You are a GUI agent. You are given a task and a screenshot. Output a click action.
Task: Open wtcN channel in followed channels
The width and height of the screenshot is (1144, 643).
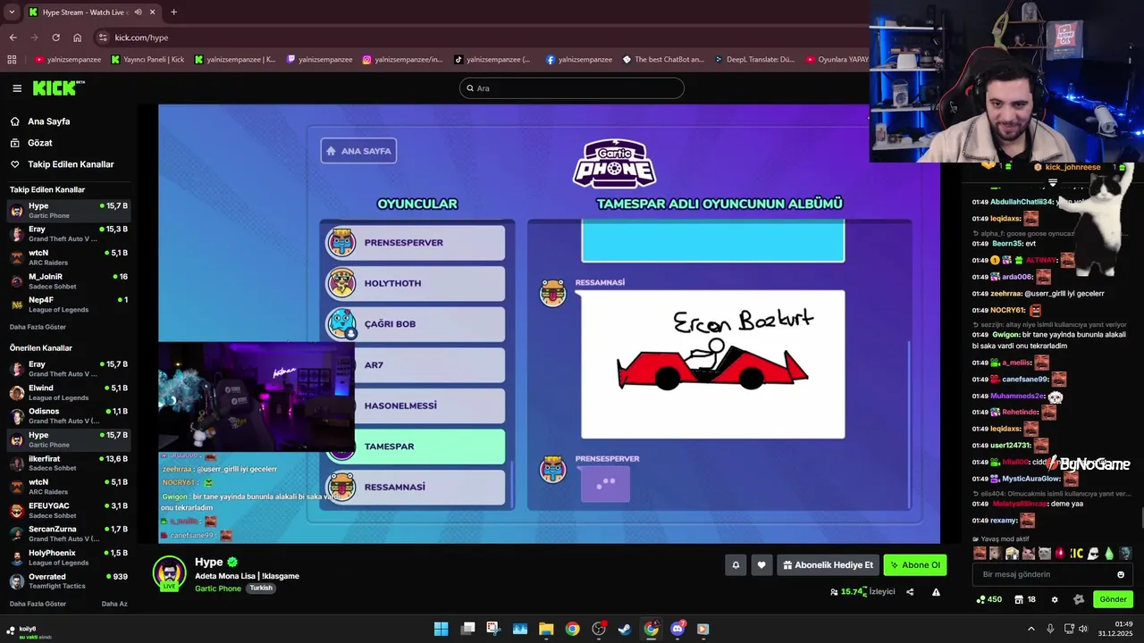pos(68,257)
